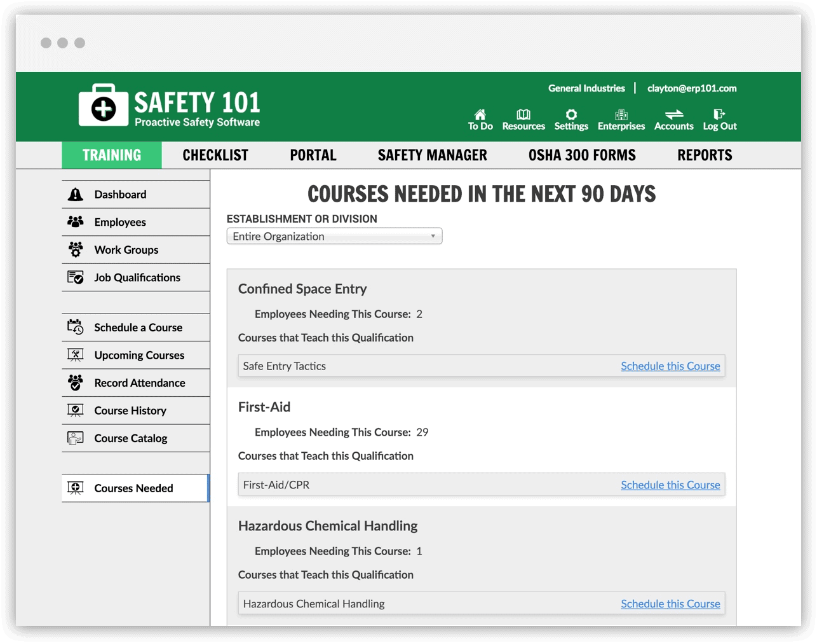This screenshot has width=817, height=643.
Task: Click the Safety 101 logo
Action: (170, 106)
